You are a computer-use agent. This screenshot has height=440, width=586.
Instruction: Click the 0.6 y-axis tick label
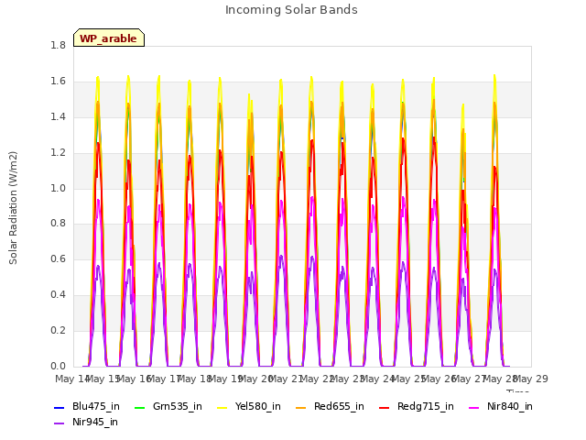point(58,258)
